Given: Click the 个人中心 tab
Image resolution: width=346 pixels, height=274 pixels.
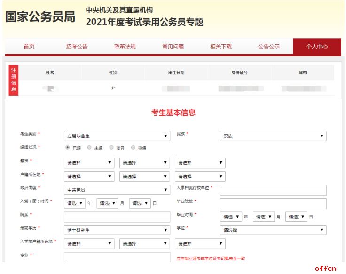Looking at the screenshot, I should [317, 47].
